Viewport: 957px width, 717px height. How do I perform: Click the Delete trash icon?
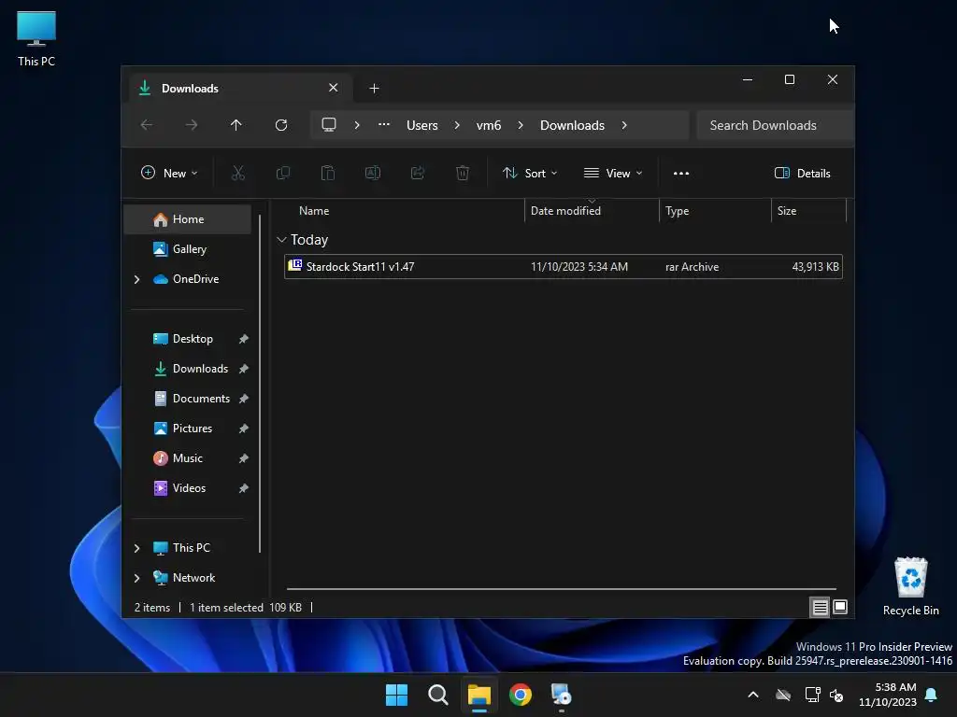click(x=463, y=173)
